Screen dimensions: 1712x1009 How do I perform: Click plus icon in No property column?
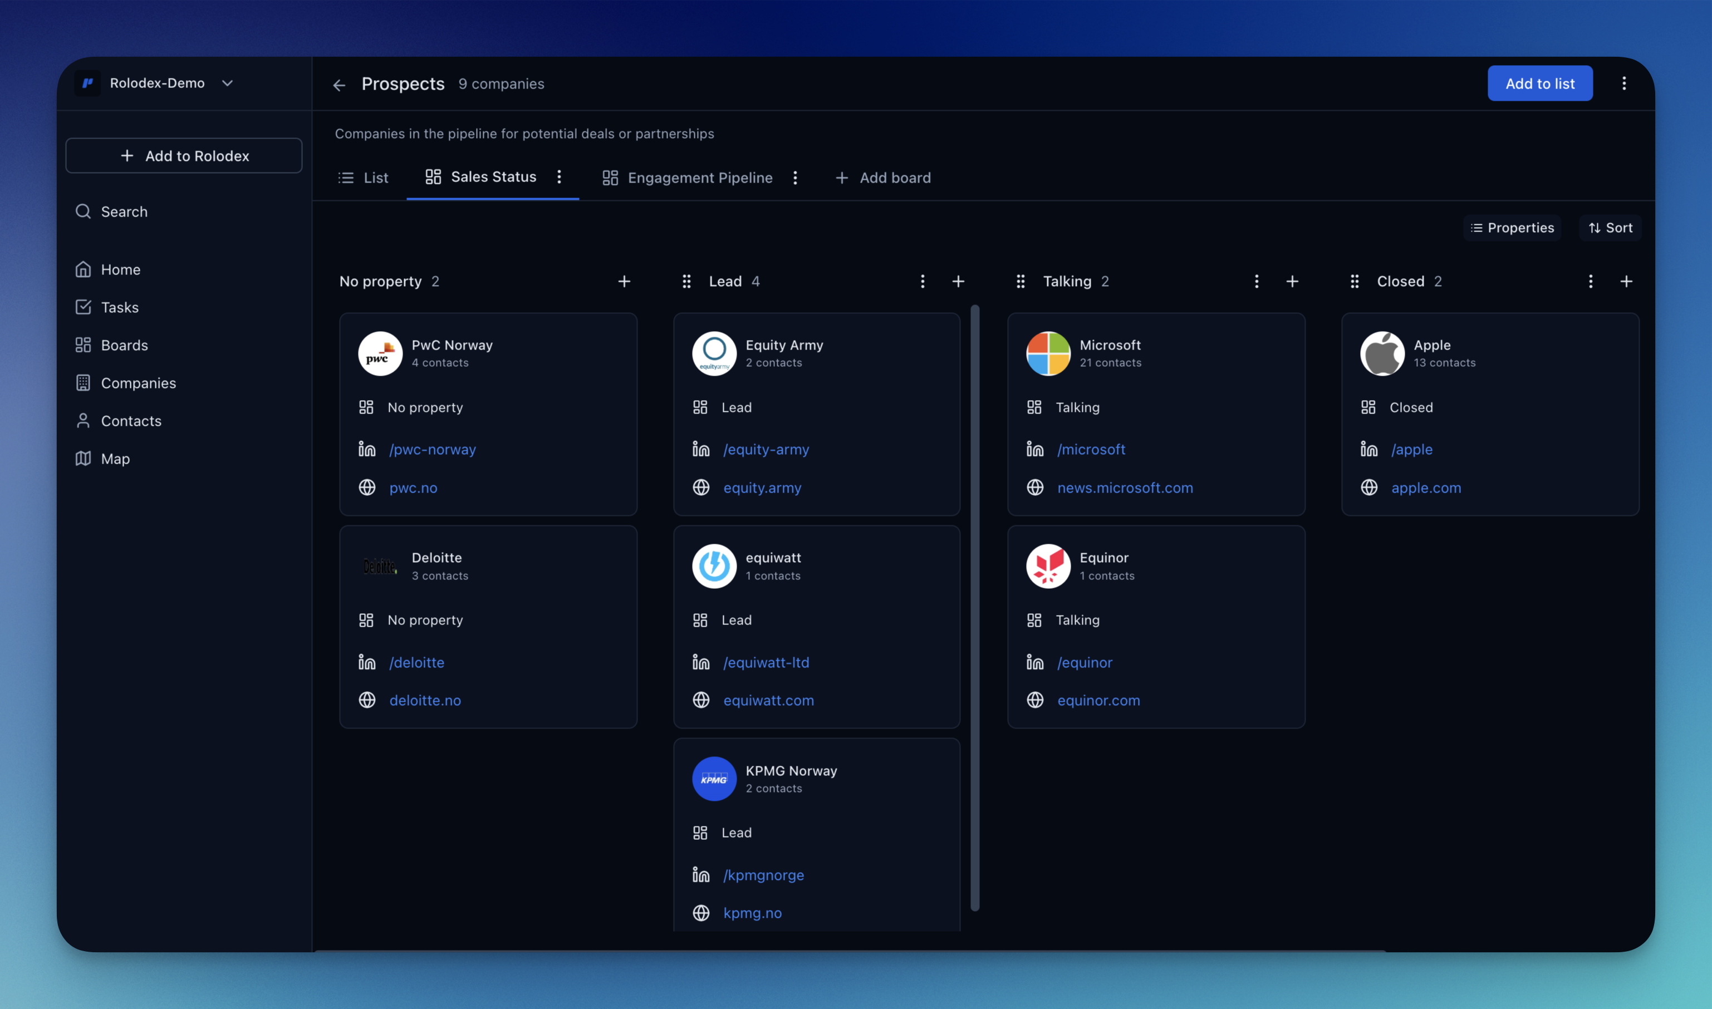624,282
